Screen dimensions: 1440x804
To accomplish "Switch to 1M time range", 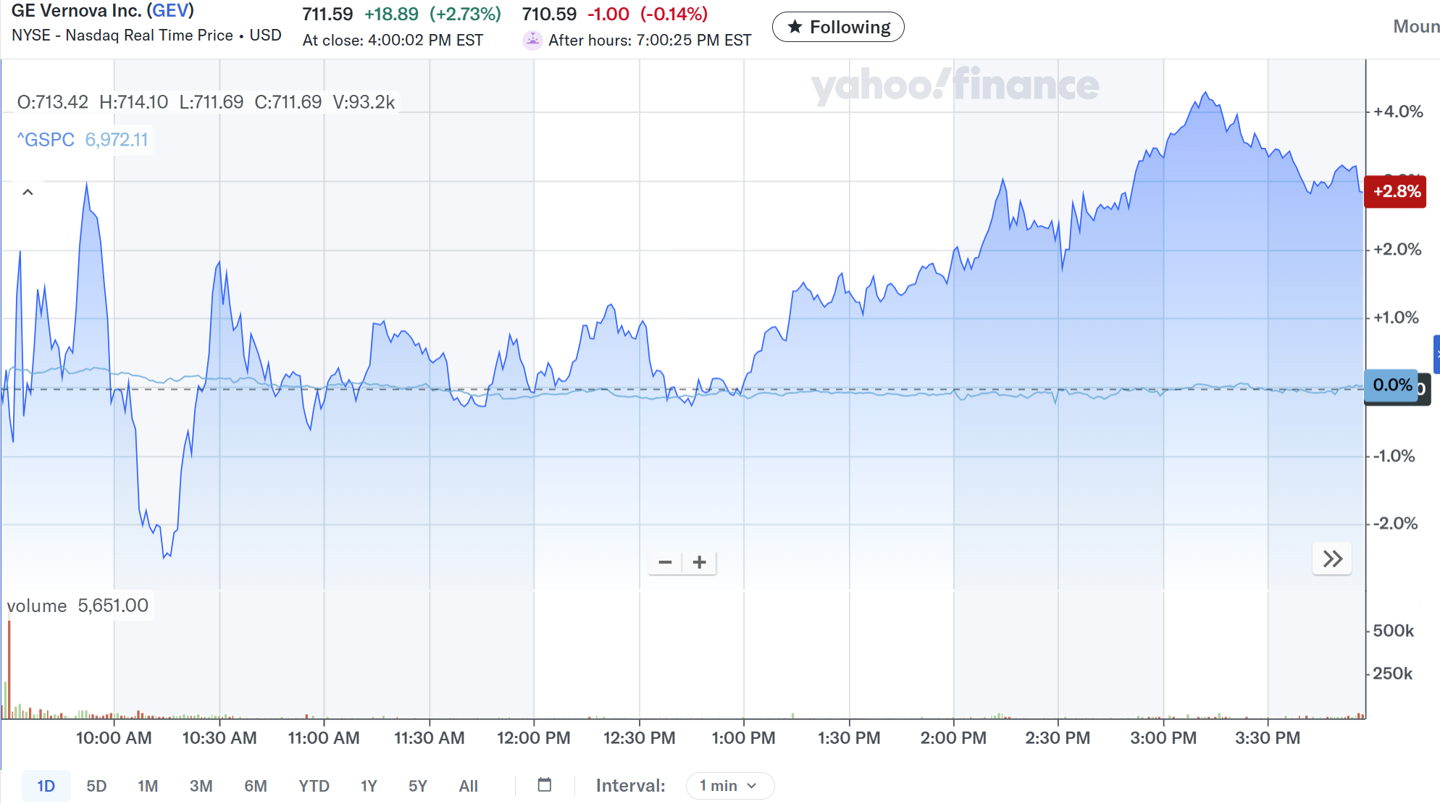I will click(148, 786).
